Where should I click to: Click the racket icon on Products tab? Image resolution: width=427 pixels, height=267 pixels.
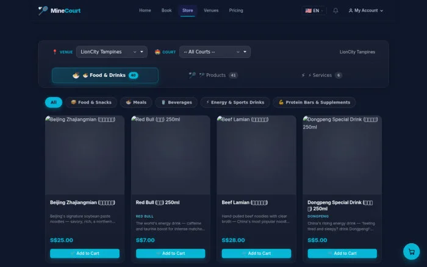pos(192,75)
